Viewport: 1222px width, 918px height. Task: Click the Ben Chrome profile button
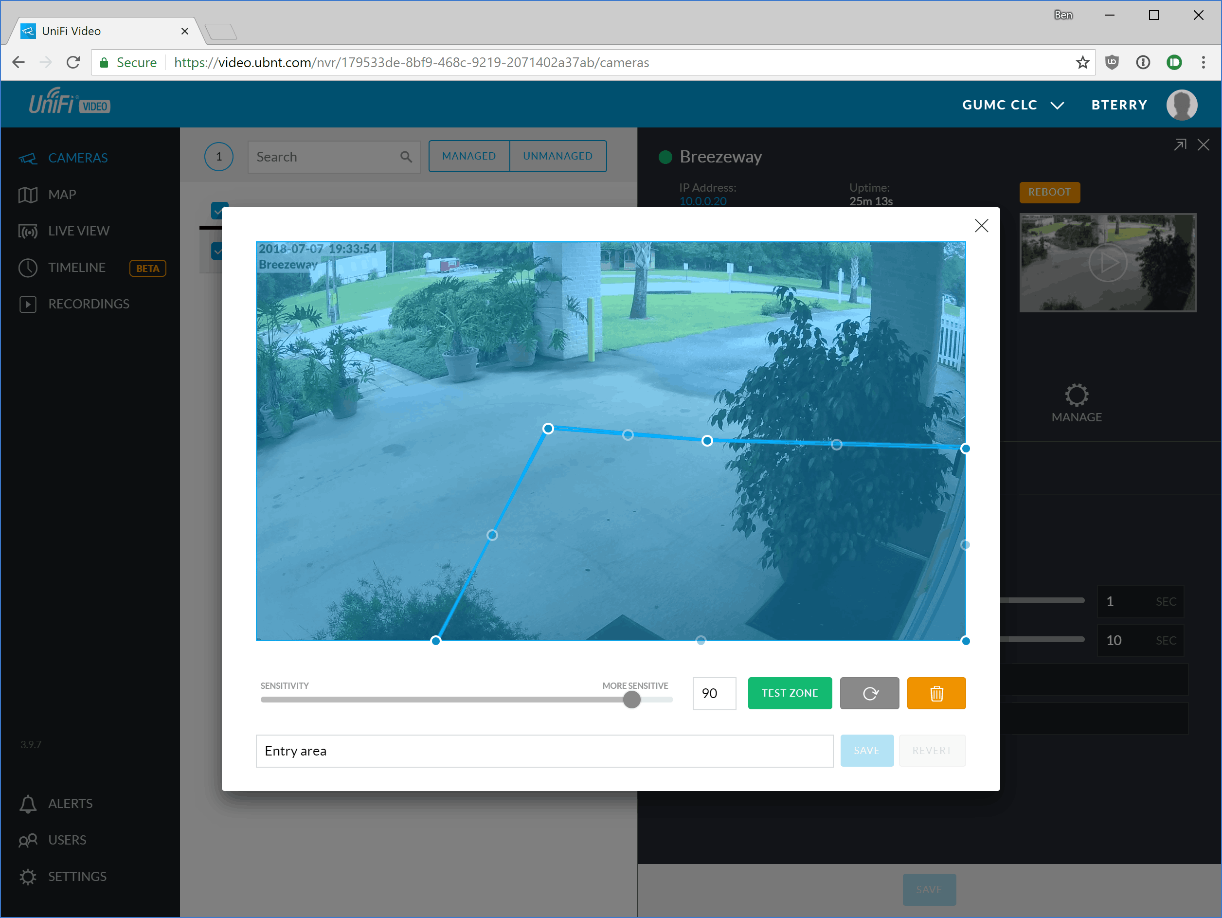[x=1063, y=15]
